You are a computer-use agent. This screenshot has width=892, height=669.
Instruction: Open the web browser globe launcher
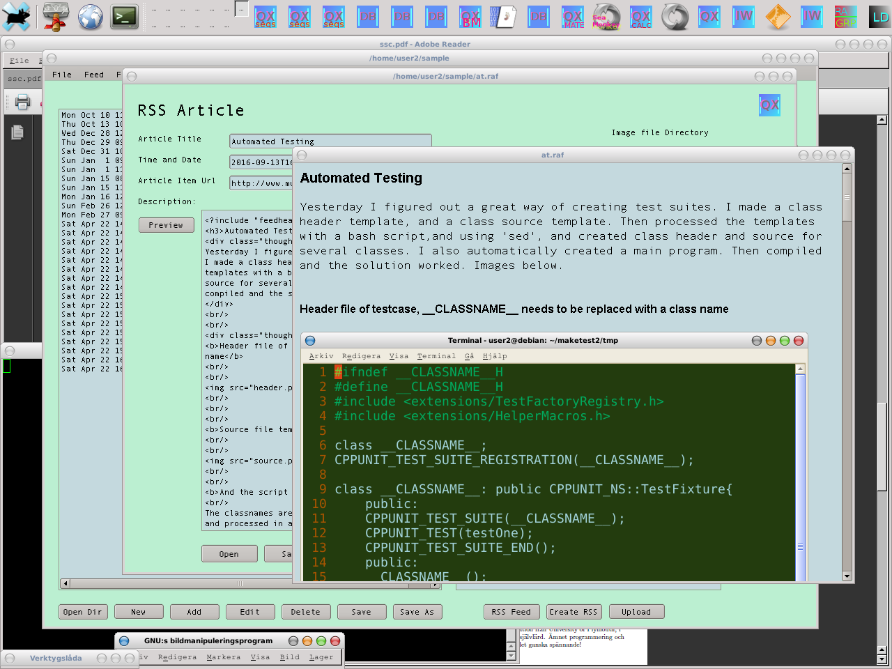pos(90,16)
